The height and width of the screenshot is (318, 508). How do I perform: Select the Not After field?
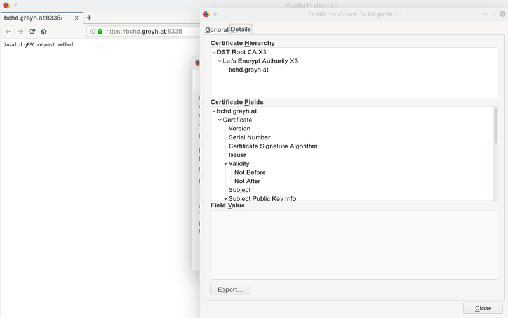coord(247,181)
